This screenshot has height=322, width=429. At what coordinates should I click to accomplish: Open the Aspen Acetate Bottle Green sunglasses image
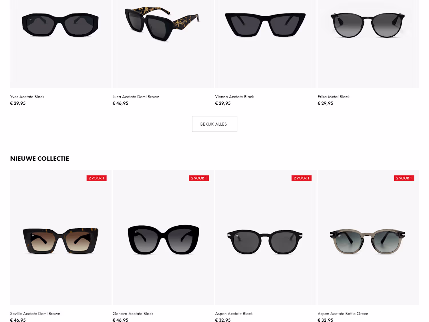click(x=368, y=238)
